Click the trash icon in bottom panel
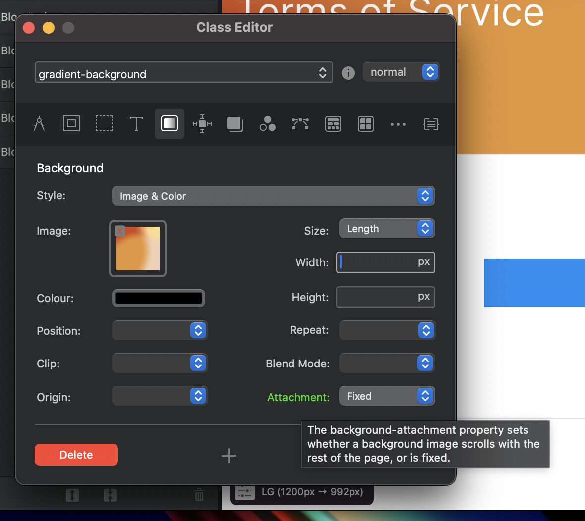Image resolution: width=585 pixels, height=521 pixels. tap(199, 495)
